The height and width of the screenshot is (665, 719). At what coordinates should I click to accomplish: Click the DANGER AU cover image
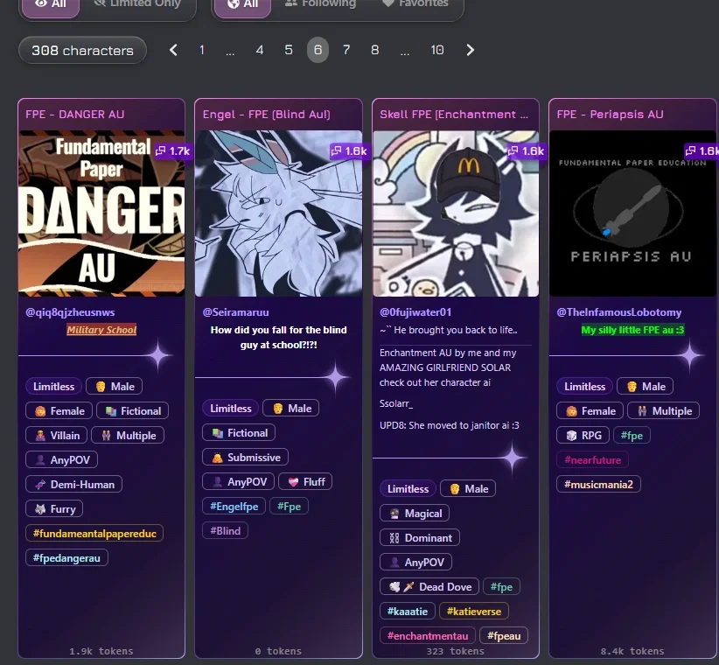(101, 213)
